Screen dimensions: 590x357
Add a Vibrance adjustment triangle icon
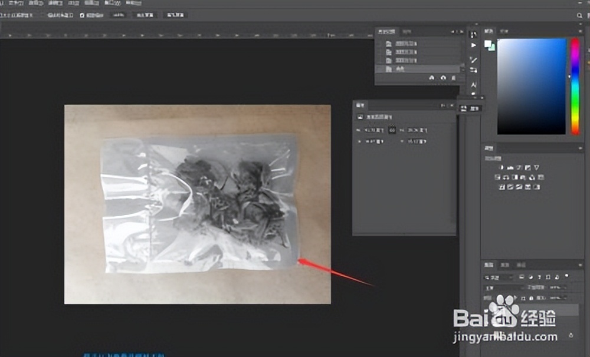point(536,168)
